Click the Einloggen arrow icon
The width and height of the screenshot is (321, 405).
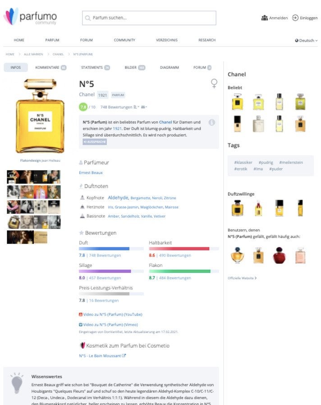(295, 18)
